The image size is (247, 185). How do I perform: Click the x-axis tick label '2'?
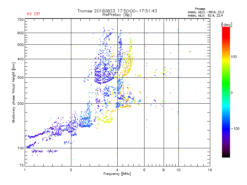[71, 170]
